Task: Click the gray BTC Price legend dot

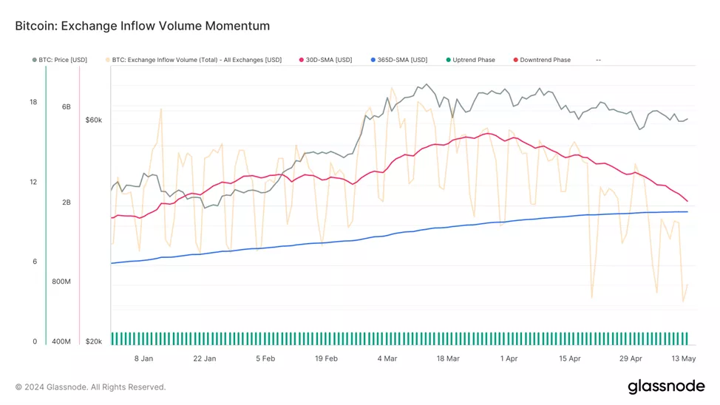Action: tap(35, 60)
